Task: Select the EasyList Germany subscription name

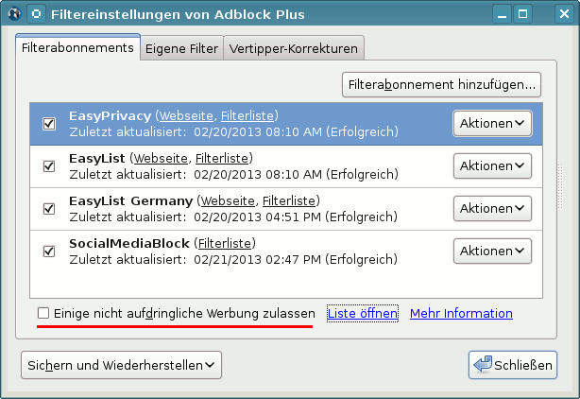Action: coord(131,201)
